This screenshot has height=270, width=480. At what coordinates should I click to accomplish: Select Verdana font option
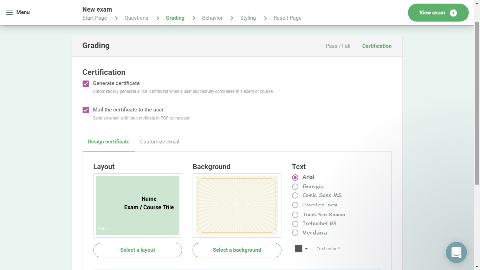coord(295,233)
